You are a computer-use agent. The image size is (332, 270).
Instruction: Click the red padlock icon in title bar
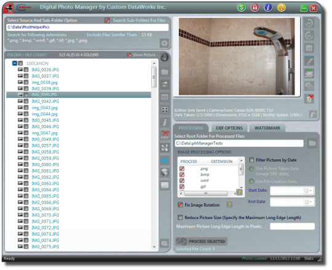pyautogui.click(x=255, y=7)
